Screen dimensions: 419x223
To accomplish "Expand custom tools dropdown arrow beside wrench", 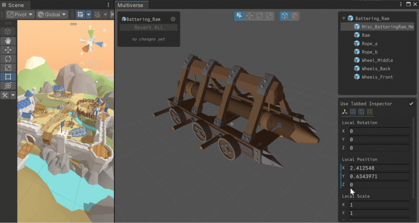I will tap(13, 95).
